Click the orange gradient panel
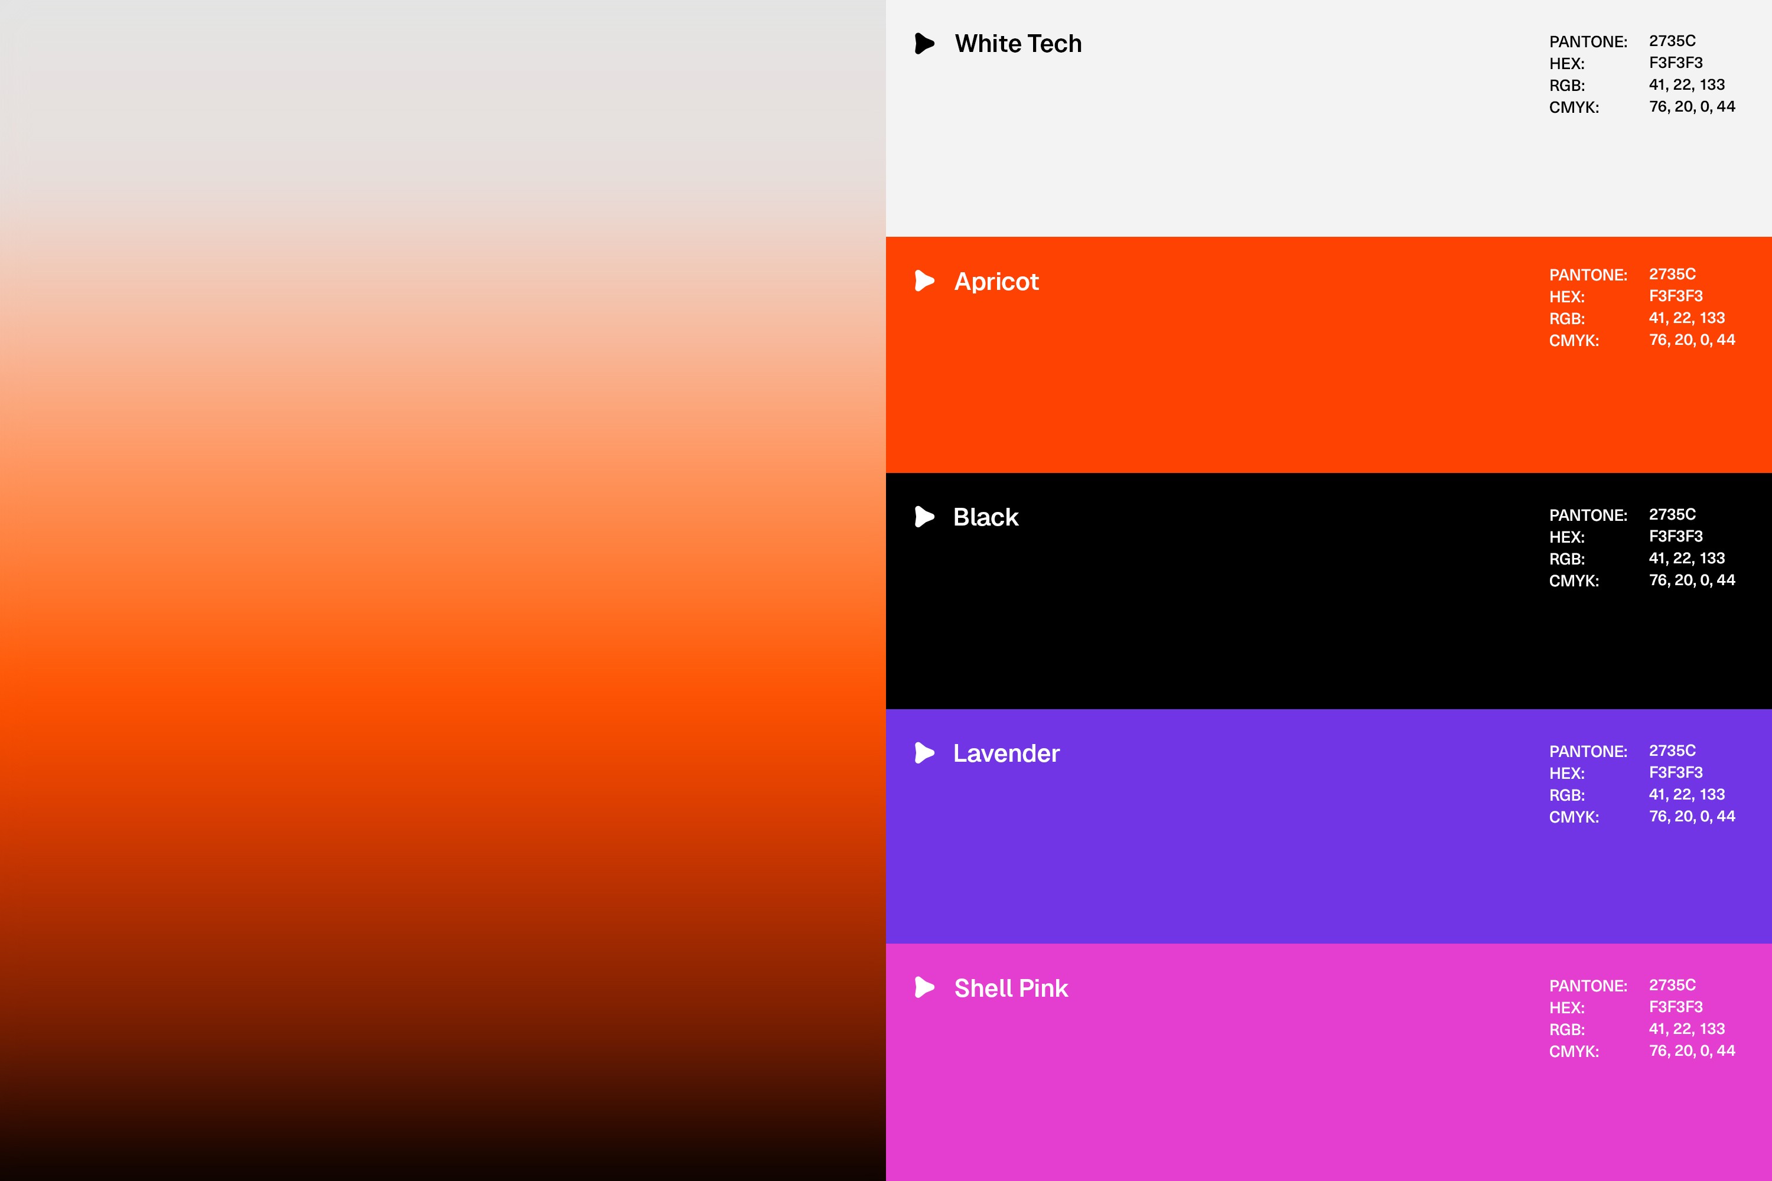This screenshot has height=1181, width=1772. pos(443,590)
